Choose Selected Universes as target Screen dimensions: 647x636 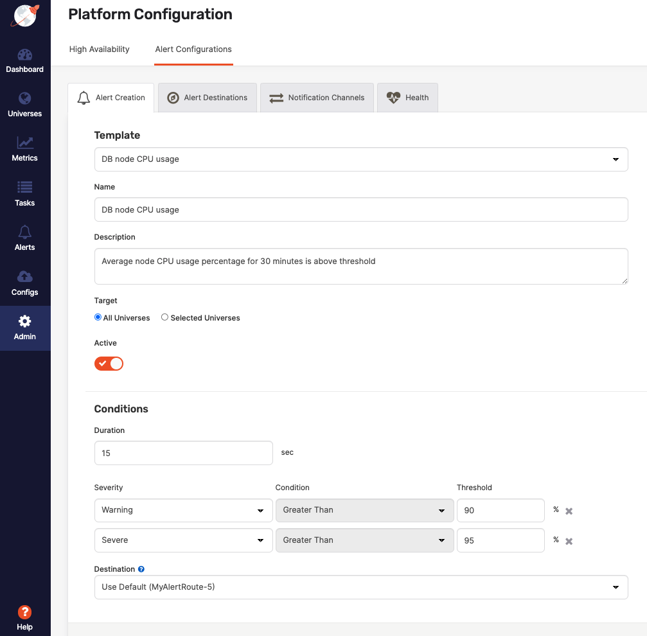(x=164, y=317)
